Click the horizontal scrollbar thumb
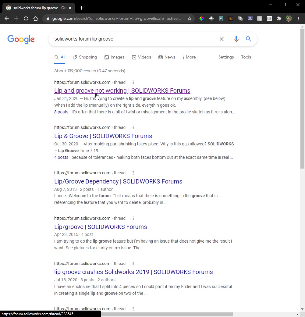This screenshot has height=317, width=305. (167, 314)
